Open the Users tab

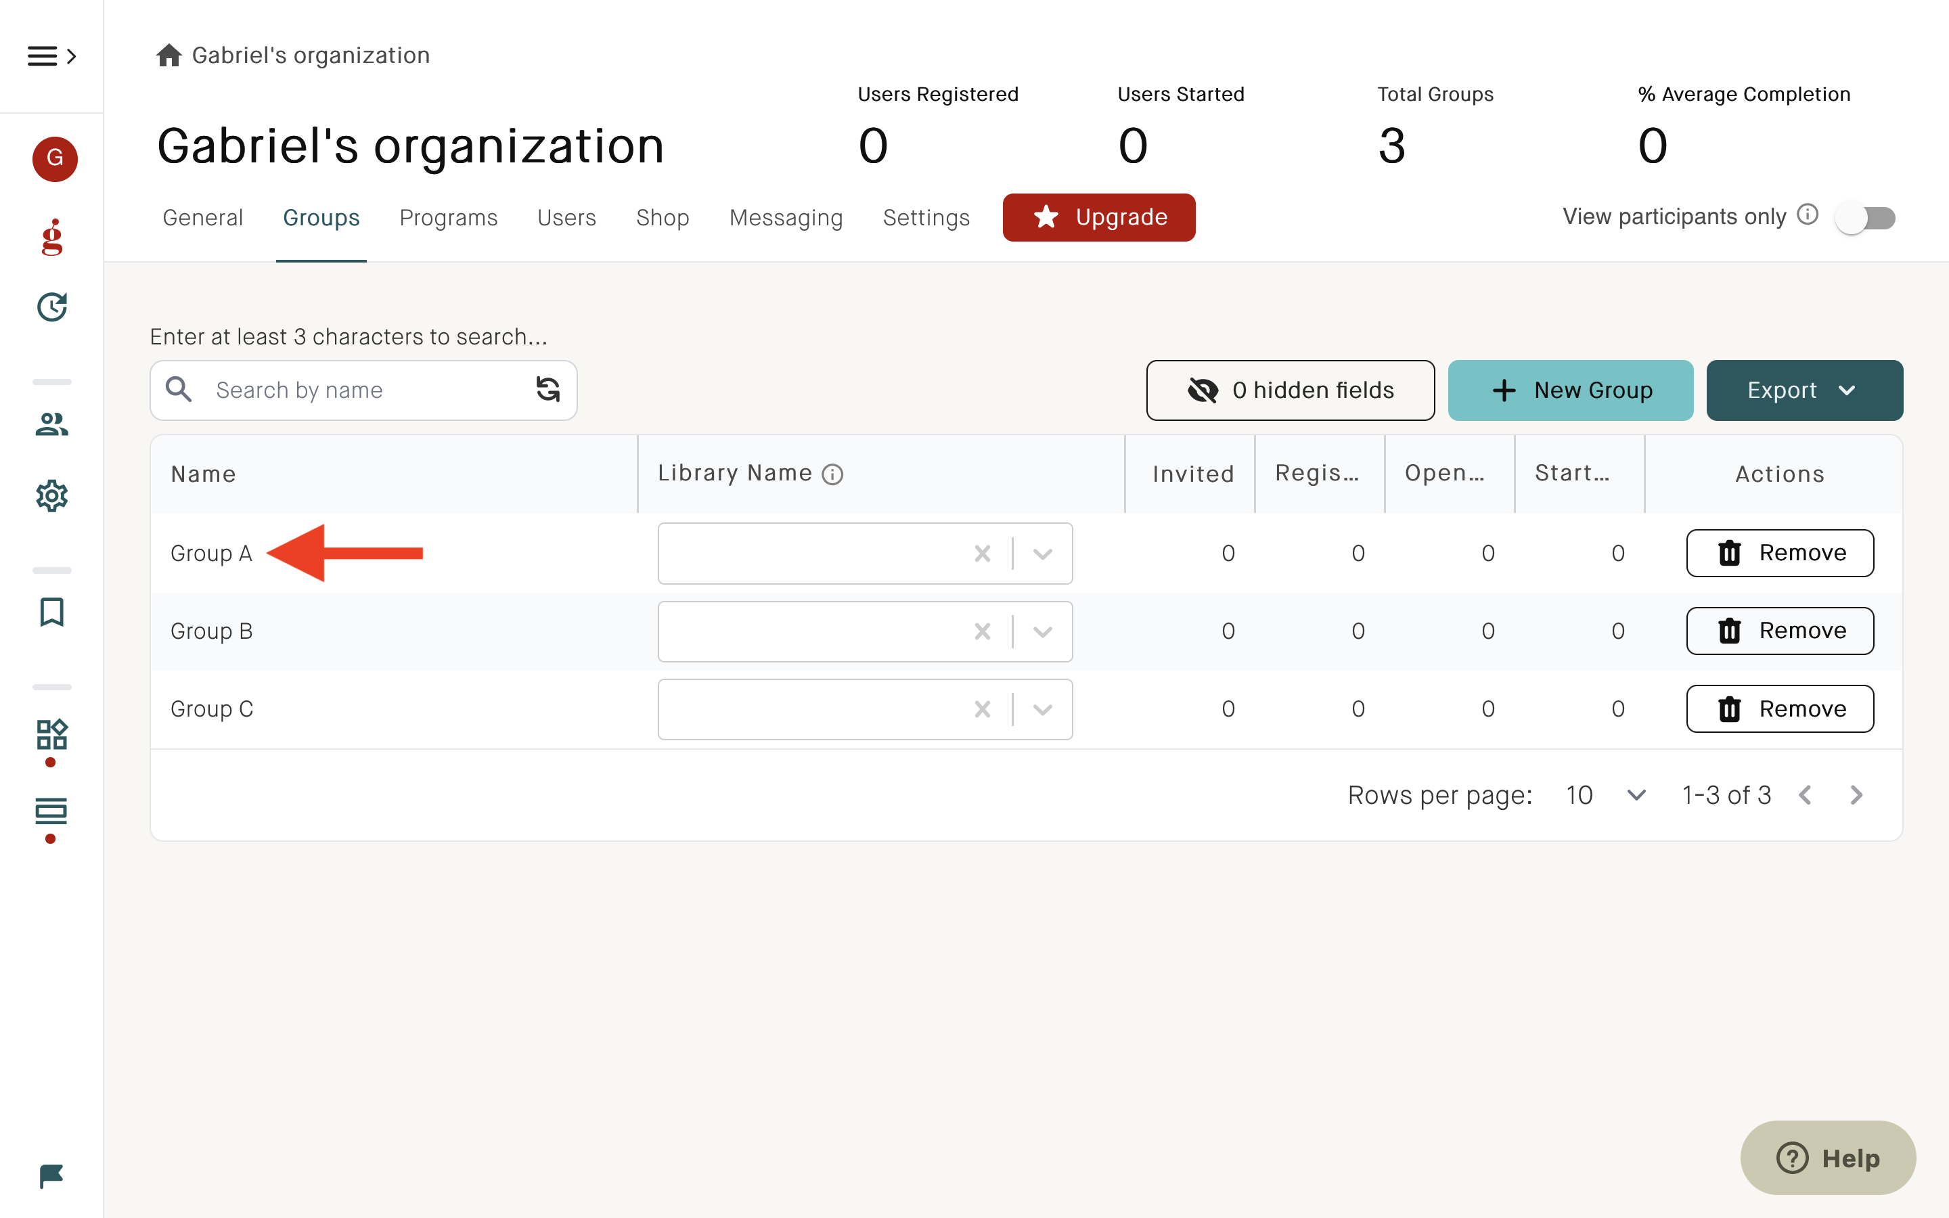coord(567,217)
